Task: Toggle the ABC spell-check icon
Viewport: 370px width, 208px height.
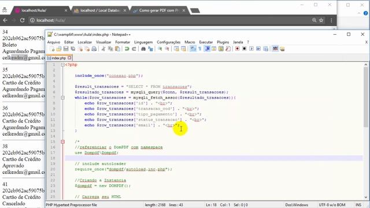Action: point(275,49)
